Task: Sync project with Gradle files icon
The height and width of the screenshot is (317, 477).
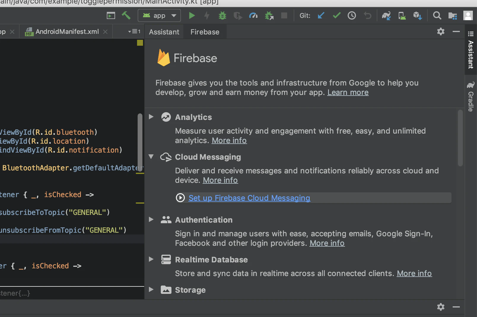Action: 386,15
